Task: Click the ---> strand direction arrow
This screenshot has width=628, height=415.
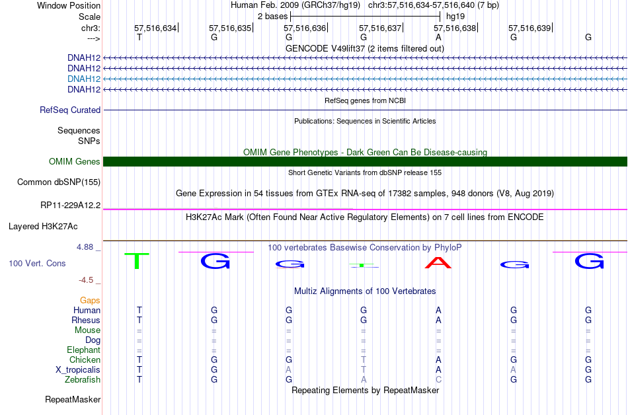Action: (x=94, y=38)
